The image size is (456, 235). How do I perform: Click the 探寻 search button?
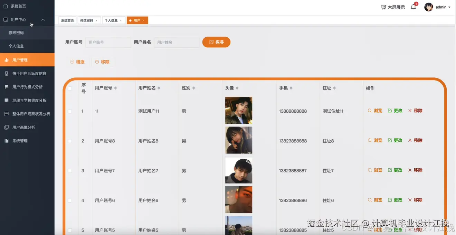coord(216,42)
